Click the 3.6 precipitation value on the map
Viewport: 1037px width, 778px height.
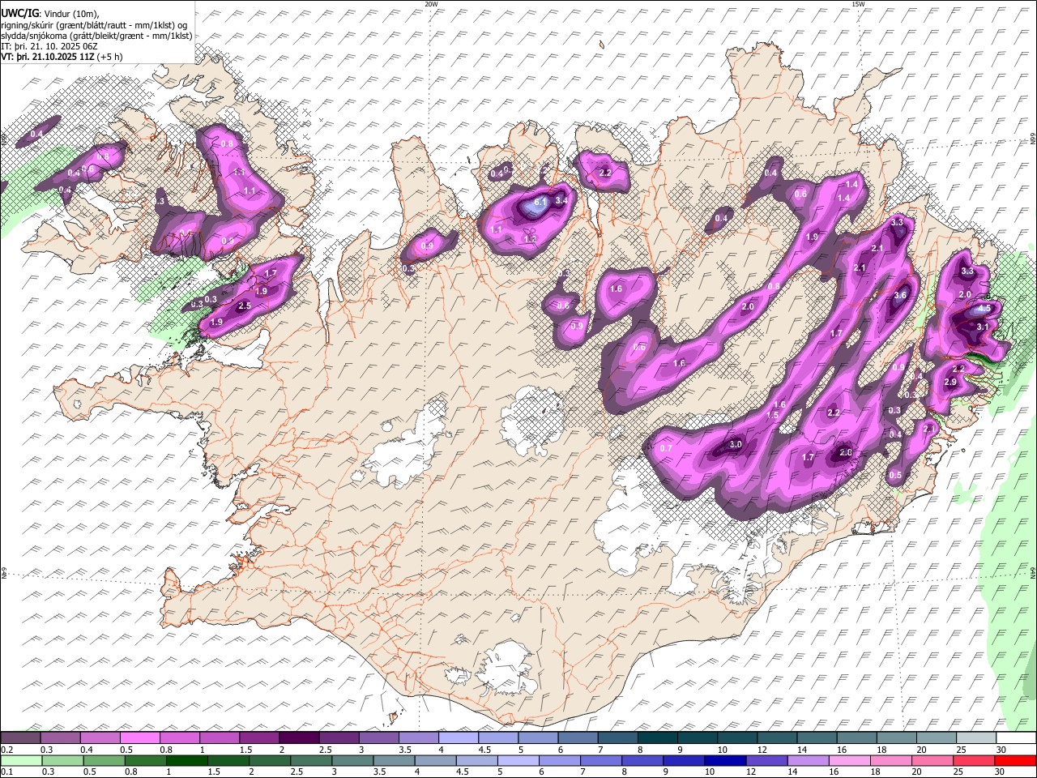[899, 296]
